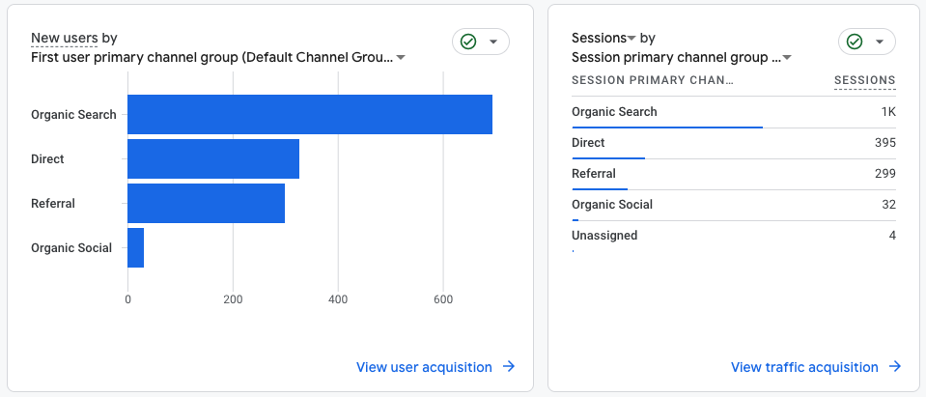Click the Referral bar in chart
The width and height of the screenshot is (926, 397).
coord(206,203)
